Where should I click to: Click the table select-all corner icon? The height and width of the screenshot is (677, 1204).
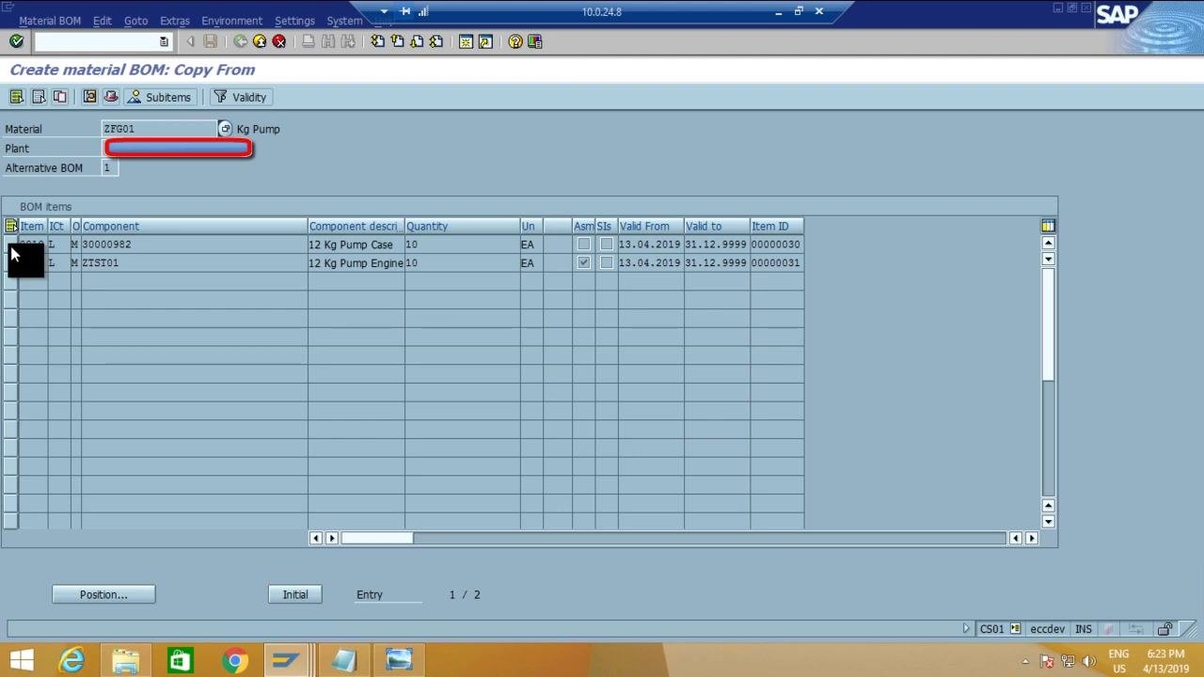coord(10,226)
